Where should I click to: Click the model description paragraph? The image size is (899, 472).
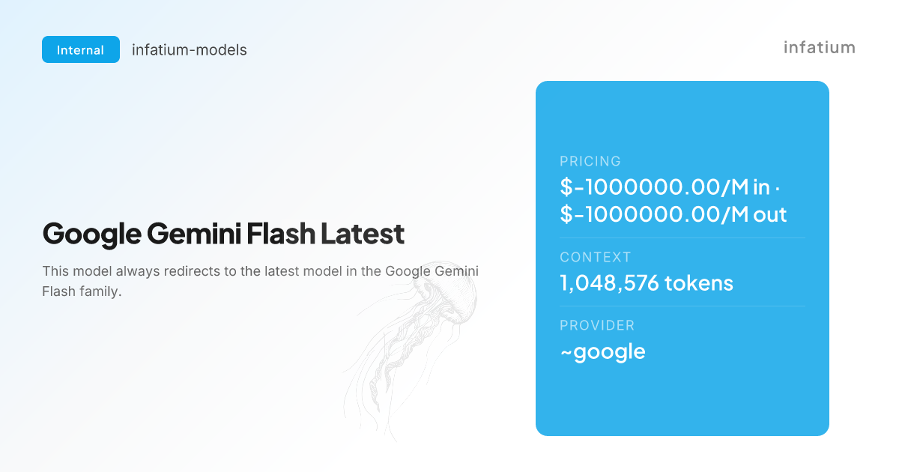tap(260, 281)
